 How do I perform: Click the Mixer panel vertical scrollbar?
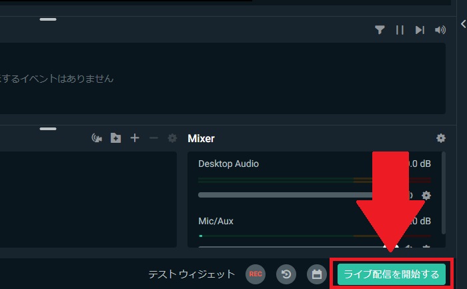click(444, 193)
